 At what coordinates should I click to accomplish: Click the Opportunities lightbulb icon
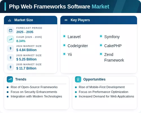point(78,79)
